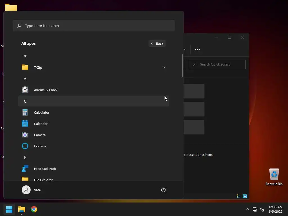Open the network status tray icon
This screenshot has width=288, height=216.
point(255,209)
